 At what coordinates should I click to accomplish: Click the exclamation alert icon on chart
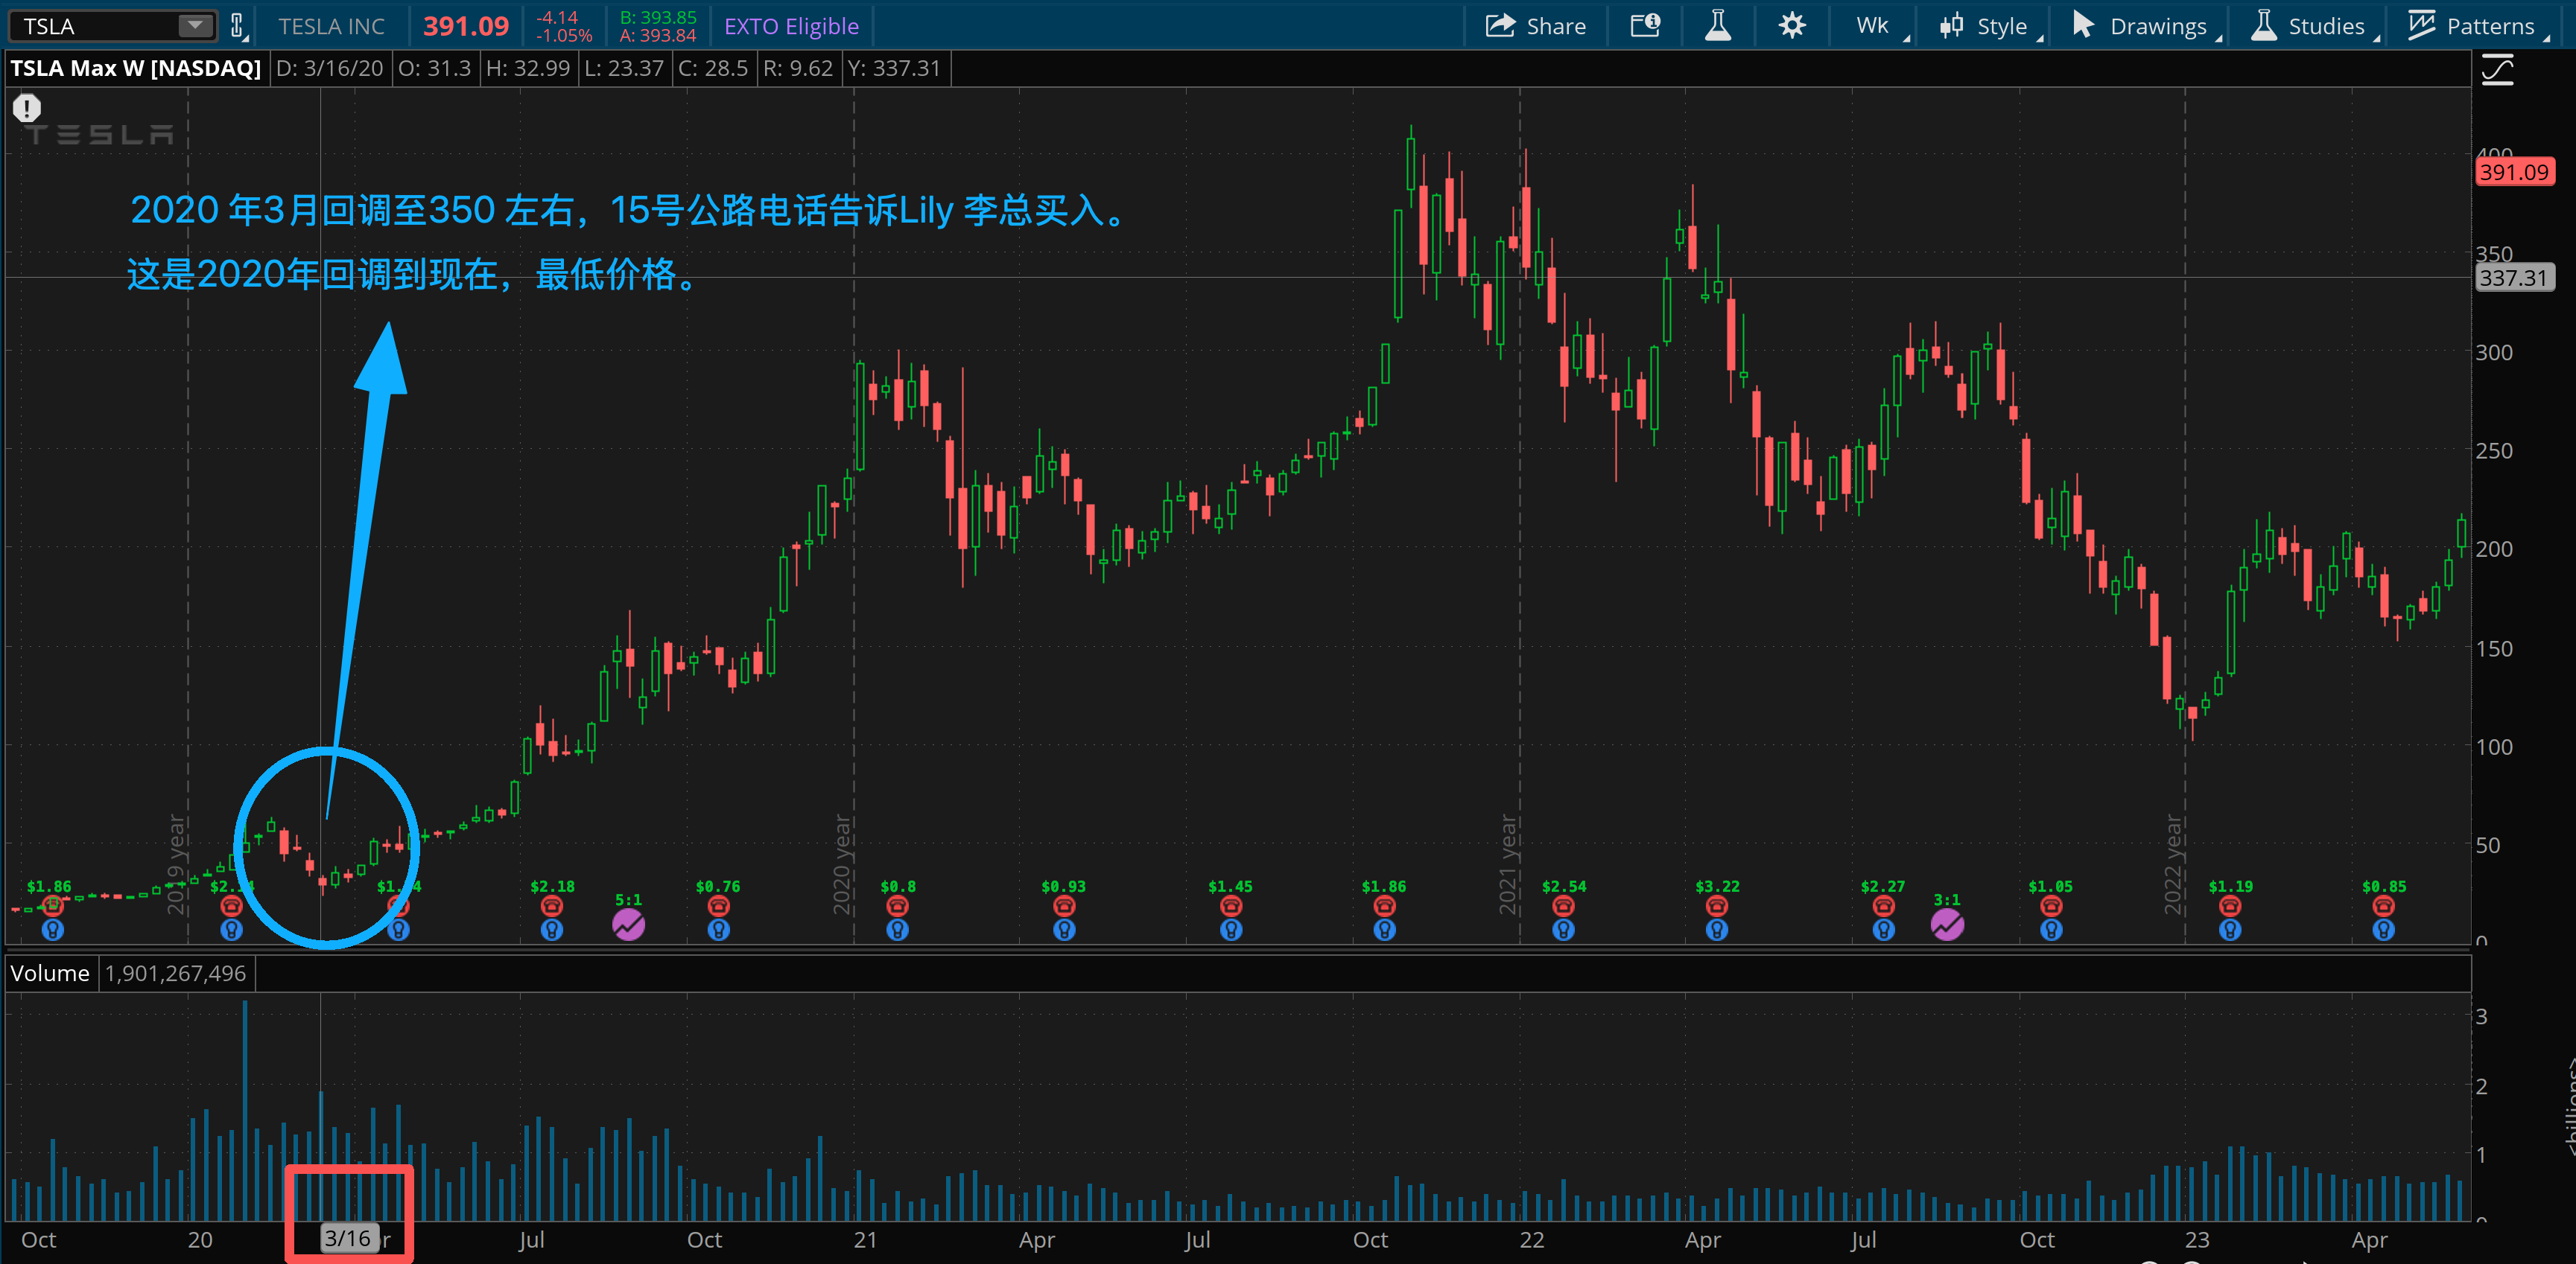[x=27, y=108]
